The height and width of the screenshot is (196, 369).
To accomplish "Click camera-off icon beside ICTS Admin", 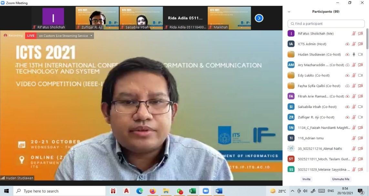I will (x=360, y=44).
